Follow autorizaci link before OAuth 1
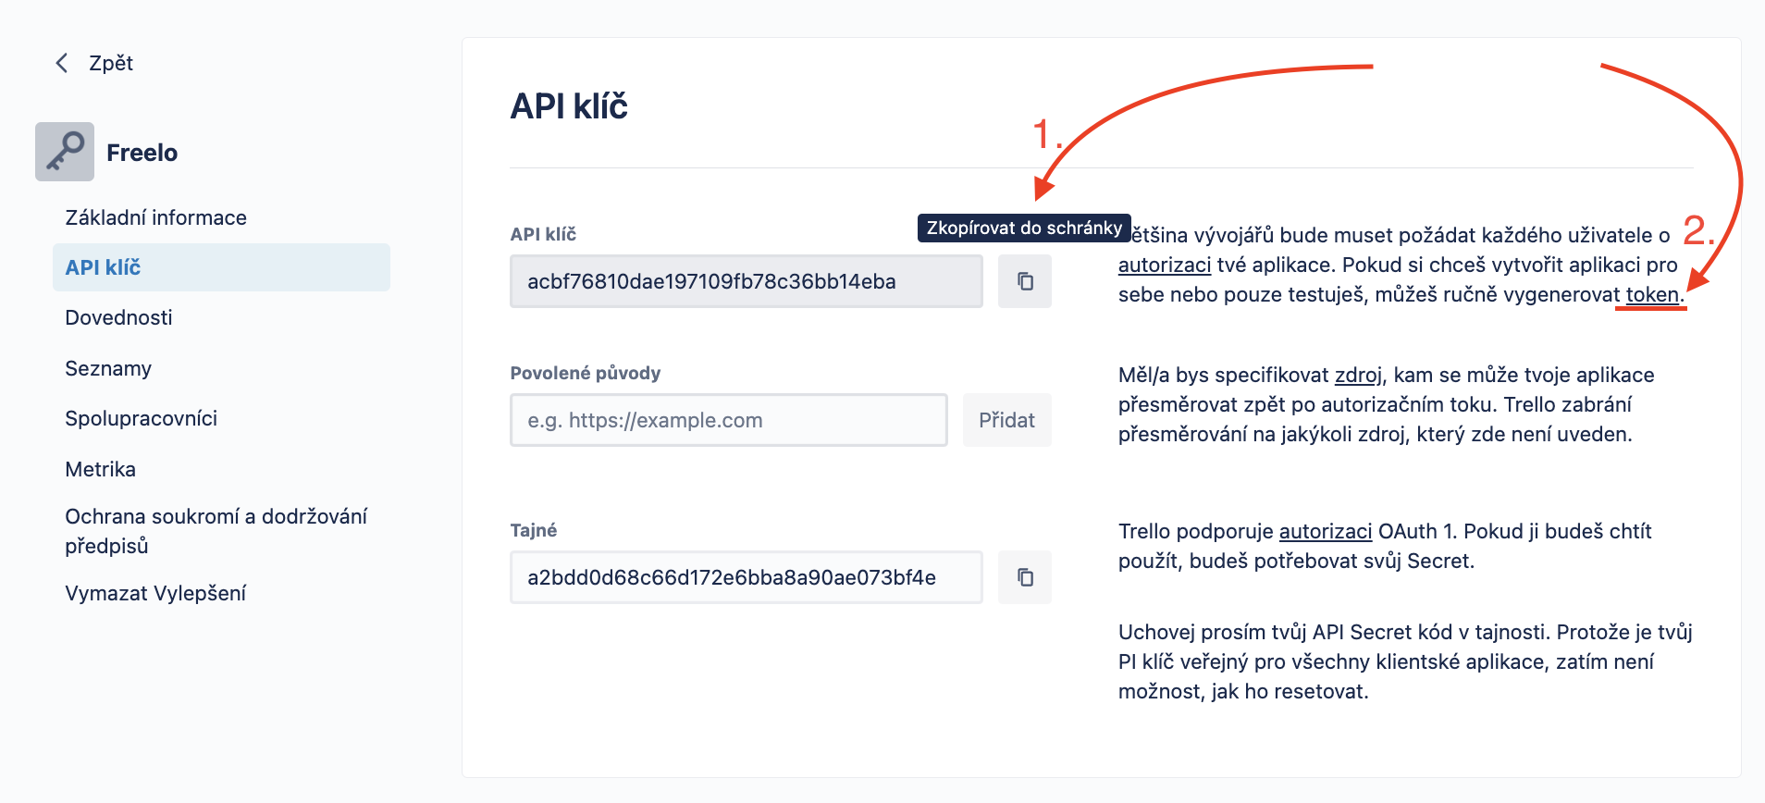The height and width of the screenshot is (803, 1765). point(1326,531)
